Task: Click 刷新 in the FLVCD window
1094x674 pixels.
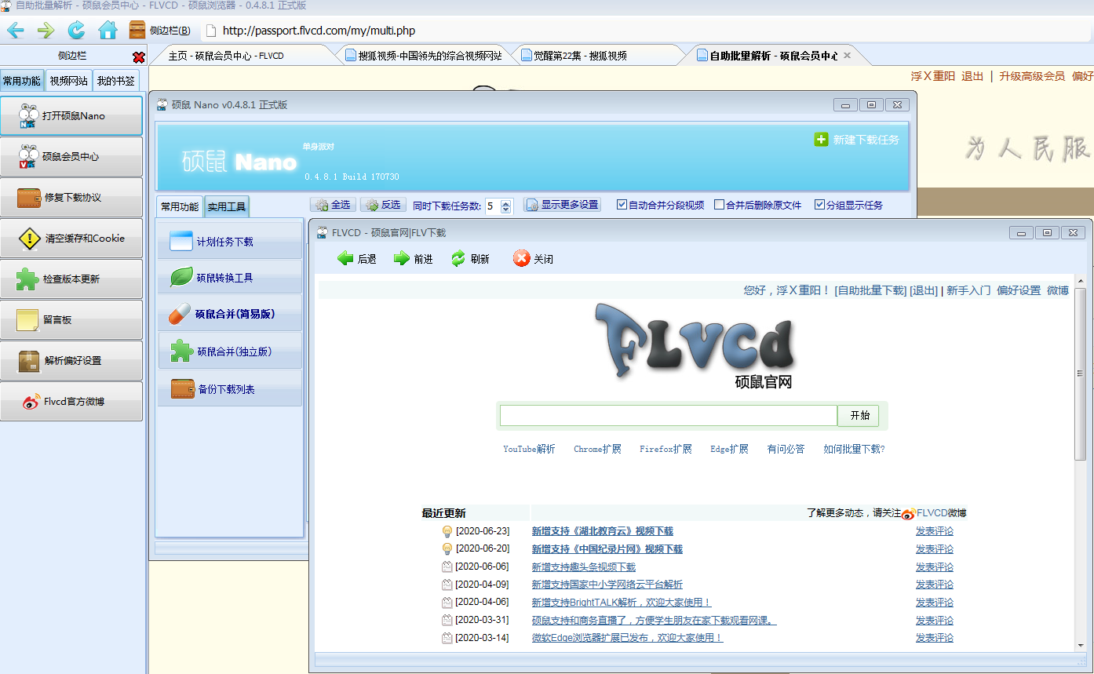Action: [x=470, y=258]
